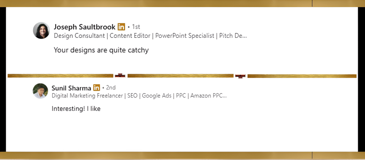Screen dimensions: 365x160
Task: Select the comment "Interesting! I like"
Action: pos(76,109)
